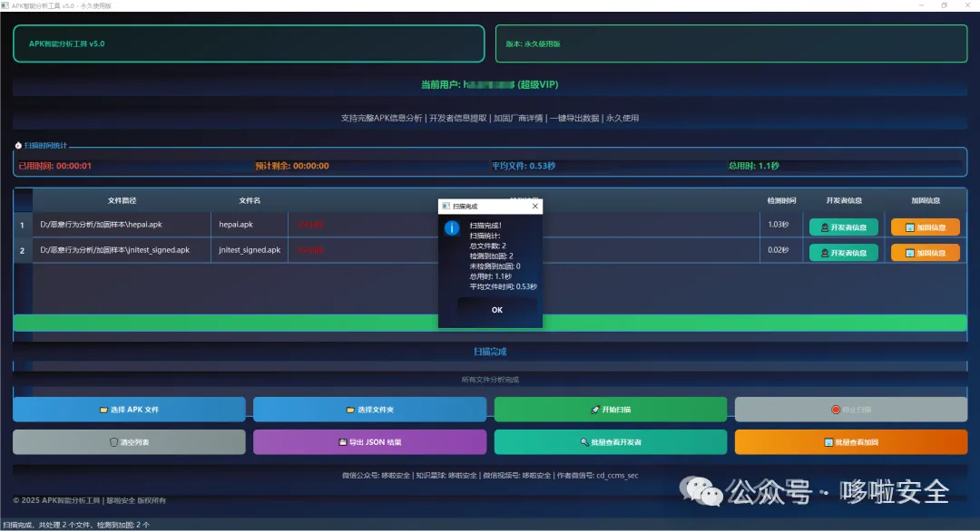Open developer info for jnitest_signed.apk

point(843,253)
